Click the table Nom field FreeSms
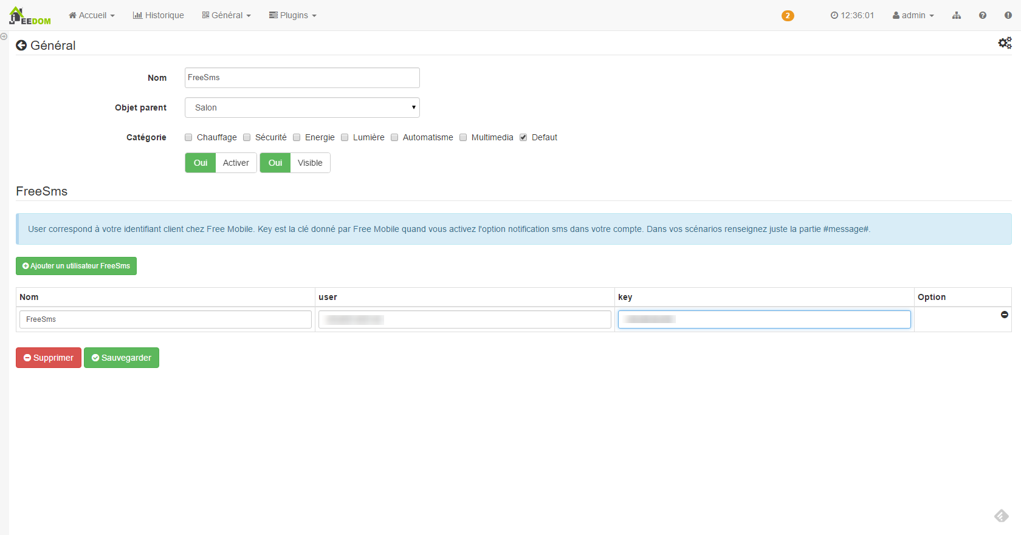 point(165,319)
